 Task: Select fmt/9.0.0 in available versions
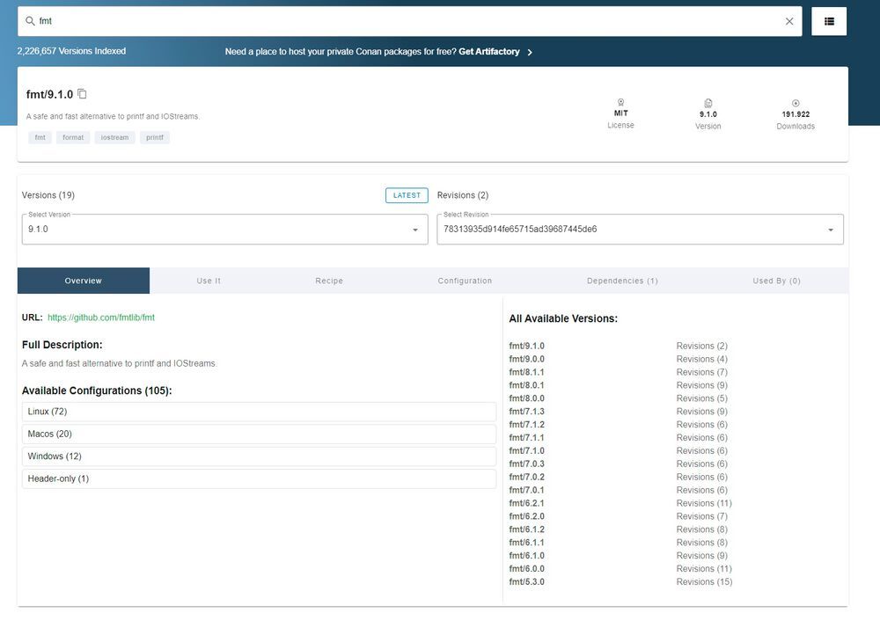pyautogui.click(x=526, y=359)
